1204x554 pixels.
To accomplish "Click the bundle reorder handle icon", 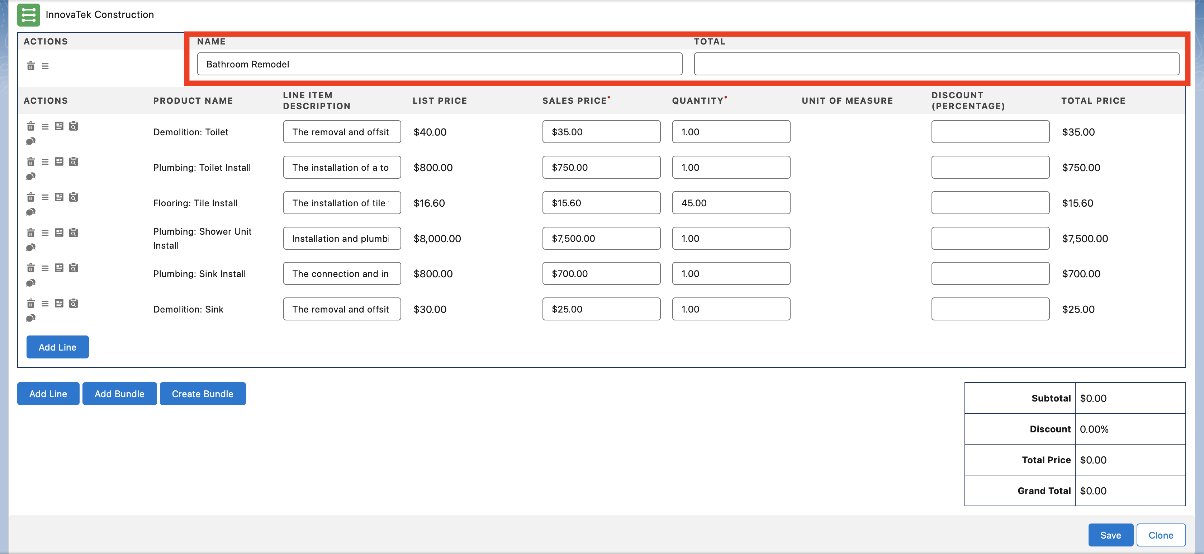I will coord(45,66).
